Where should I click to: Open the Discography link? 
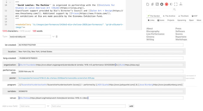[x=153, y=31]
